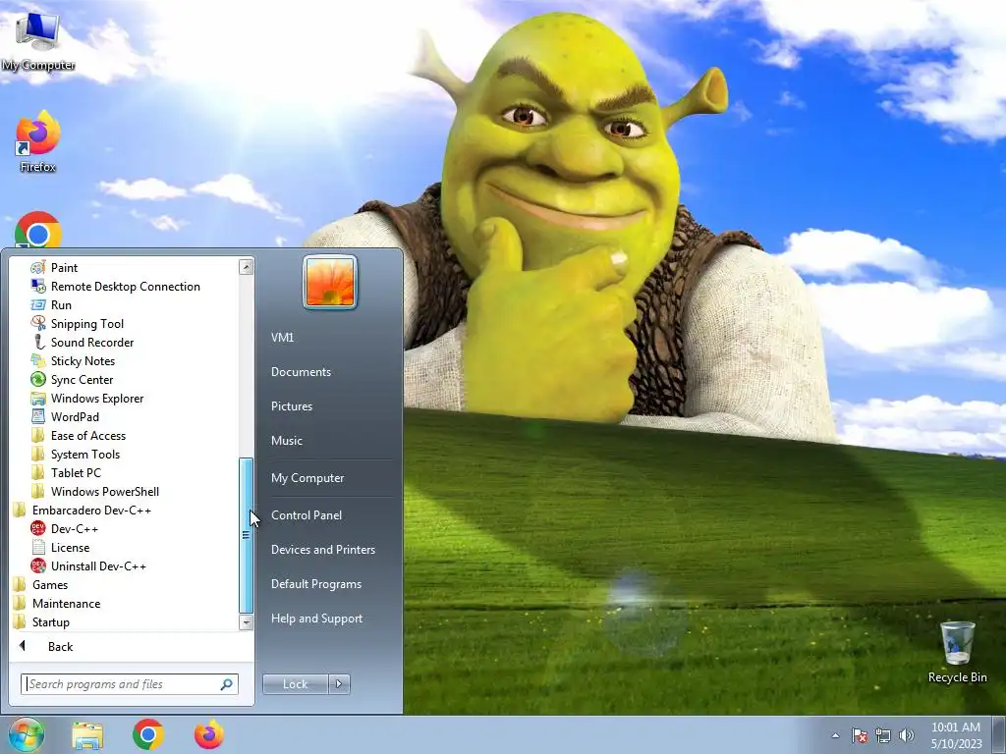The image size is (1006, 754).
Task: Expand the Maintenance folder
Action: pyautogui.click(x=56, y=603)
